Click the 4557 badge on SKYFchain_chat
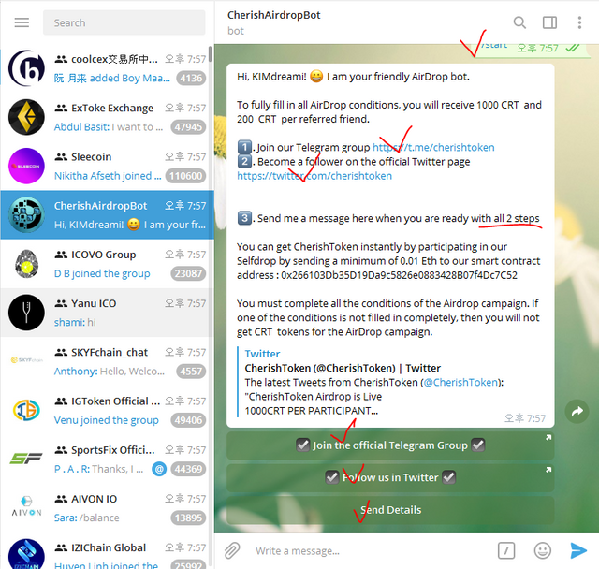Screen dimensions: 599x569 (x=191, y=372)
